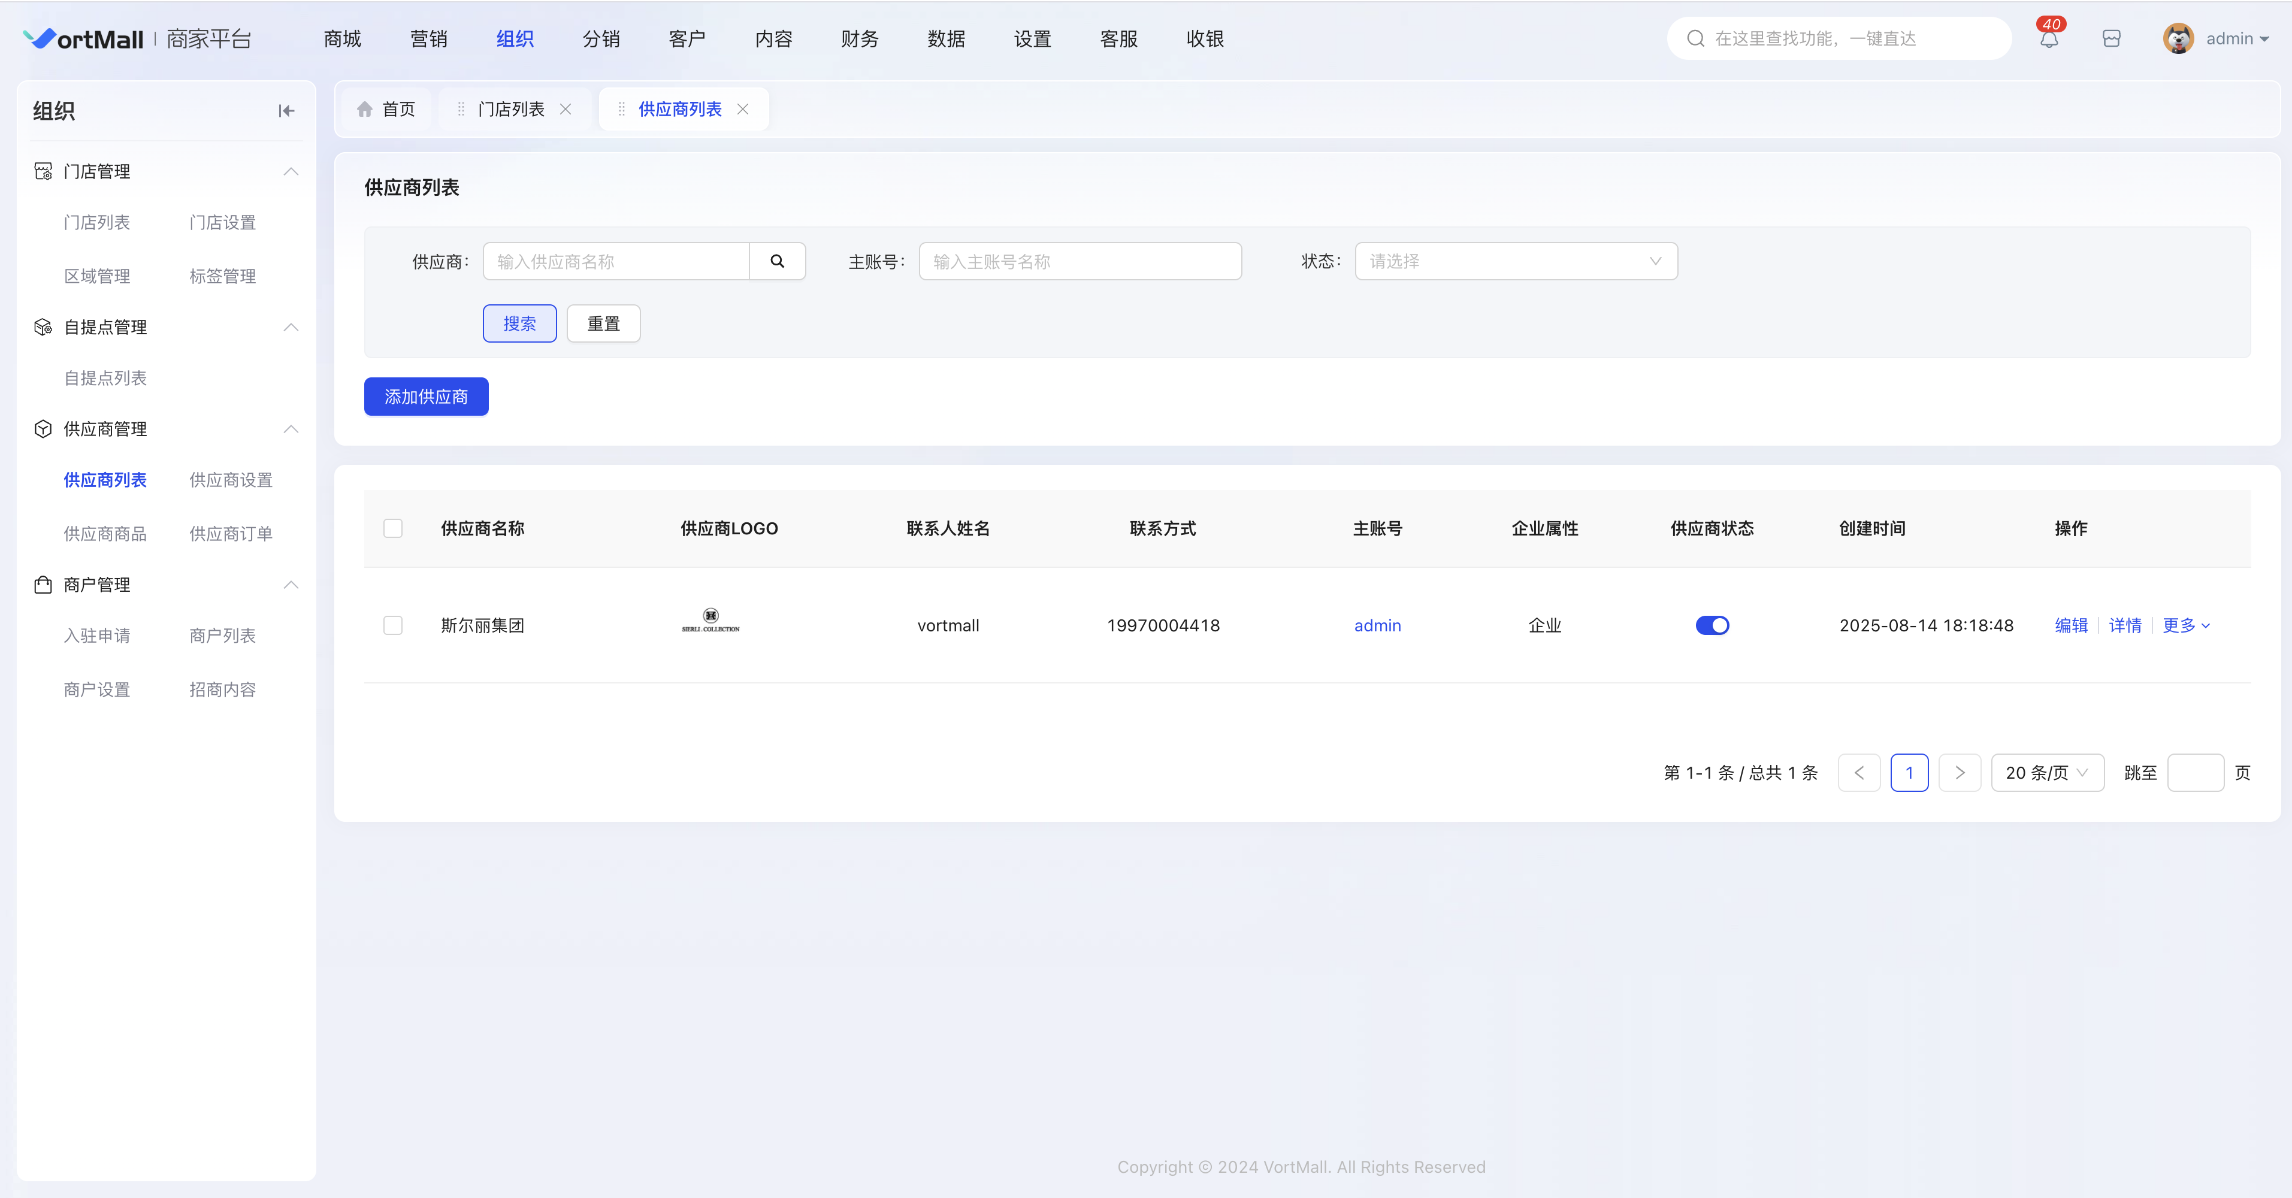
Task: Click the 添加供应商 button
Action: [426, 397]
